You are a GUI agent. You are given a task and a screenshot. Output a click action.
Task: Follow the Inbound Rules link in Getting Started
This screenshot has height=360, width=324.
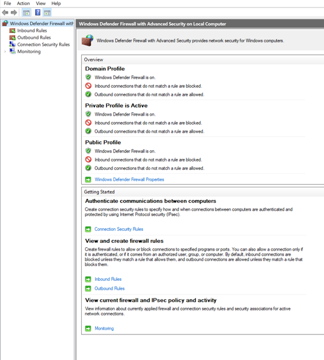pyautogui.click(x=108, y=279)
